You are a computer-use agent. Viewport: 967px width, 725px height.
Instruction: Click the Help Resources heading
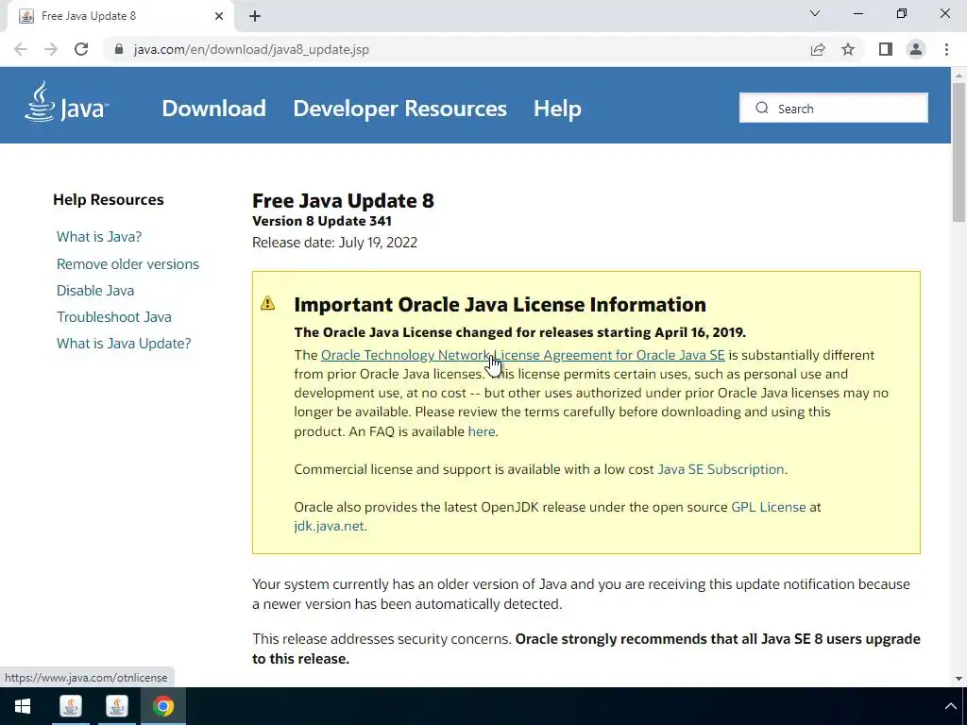click(x=108, y=200)
